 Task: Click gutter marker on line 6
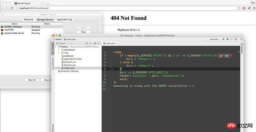tap(112, 69)
